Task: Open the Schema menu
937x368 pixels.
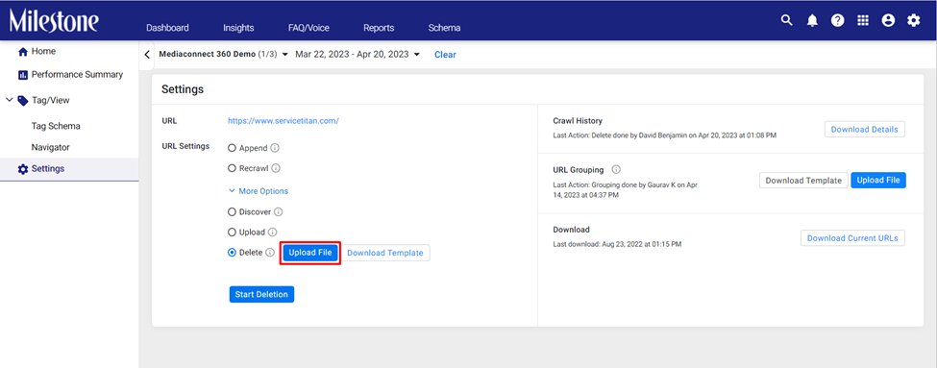Action: 445,28
